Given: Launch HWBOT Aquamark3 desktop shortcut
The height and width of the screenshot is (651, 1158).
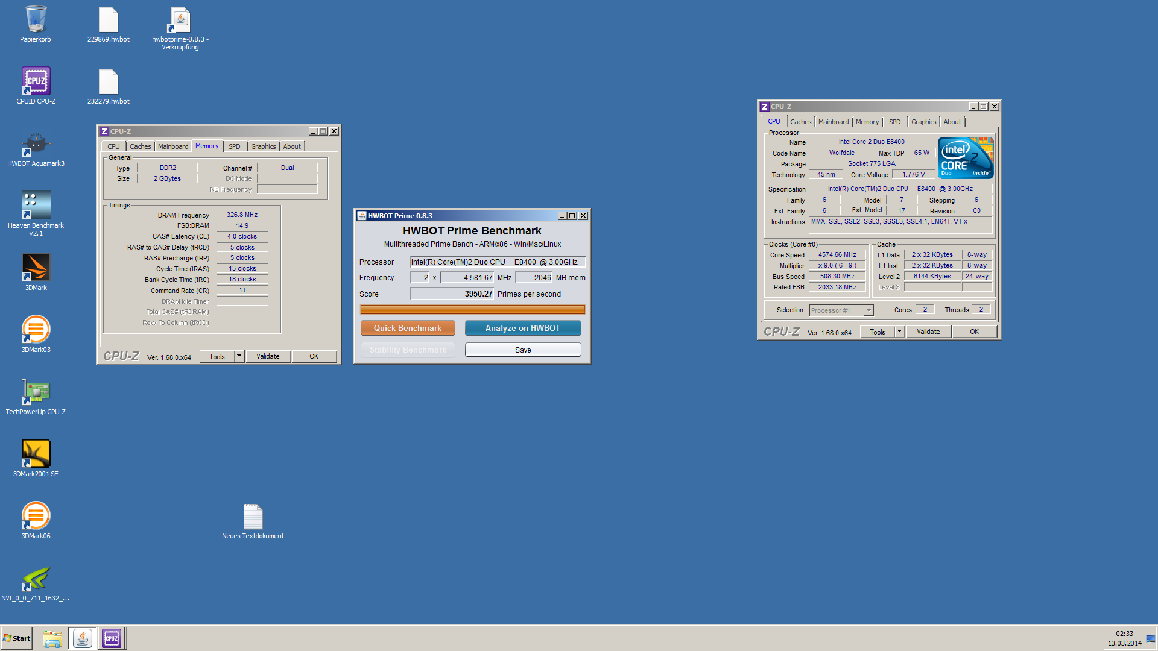Looking at the screenshot, I should coord(36,148).
